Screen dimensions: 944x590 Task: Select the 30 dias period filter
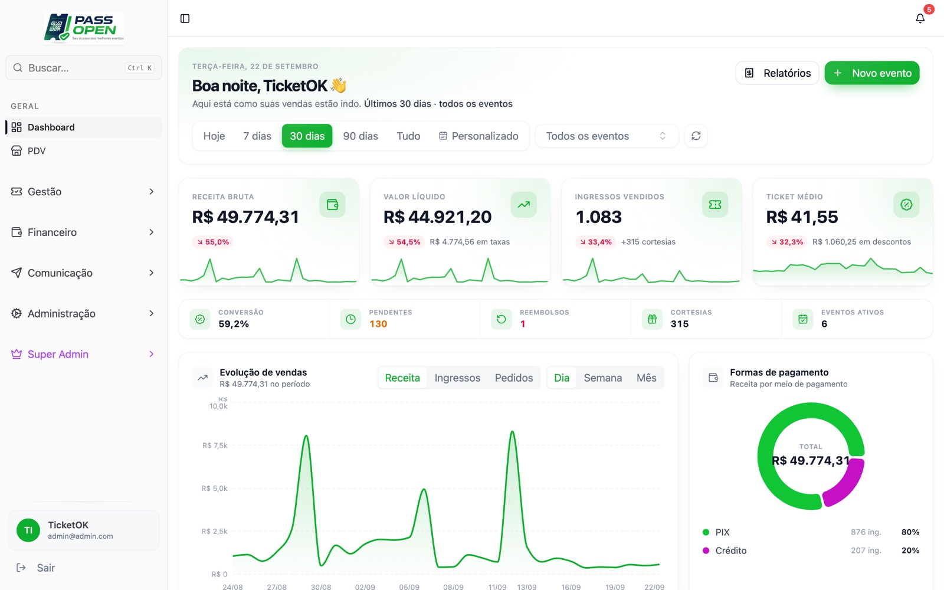[x=307, y=136]
